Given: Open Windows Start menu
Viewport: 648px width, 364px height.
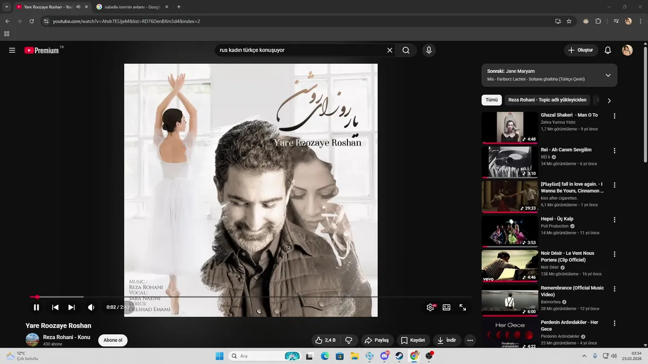Looking at the screenshot, I should 219,356.
